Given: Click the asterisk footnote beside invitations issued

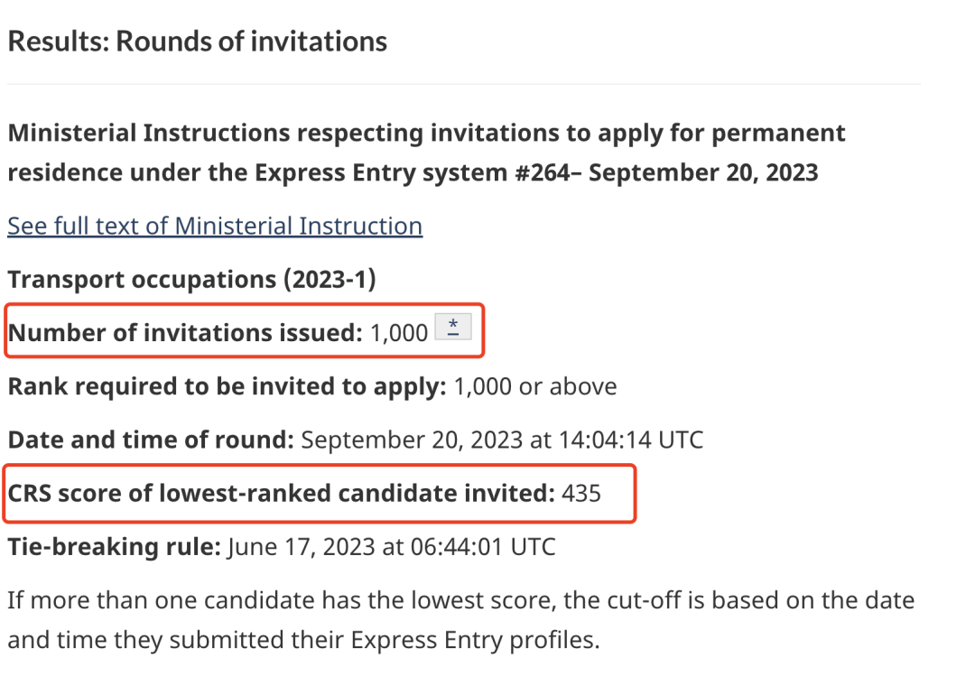Looking at the screenshot, I should (x=453, y=327).
